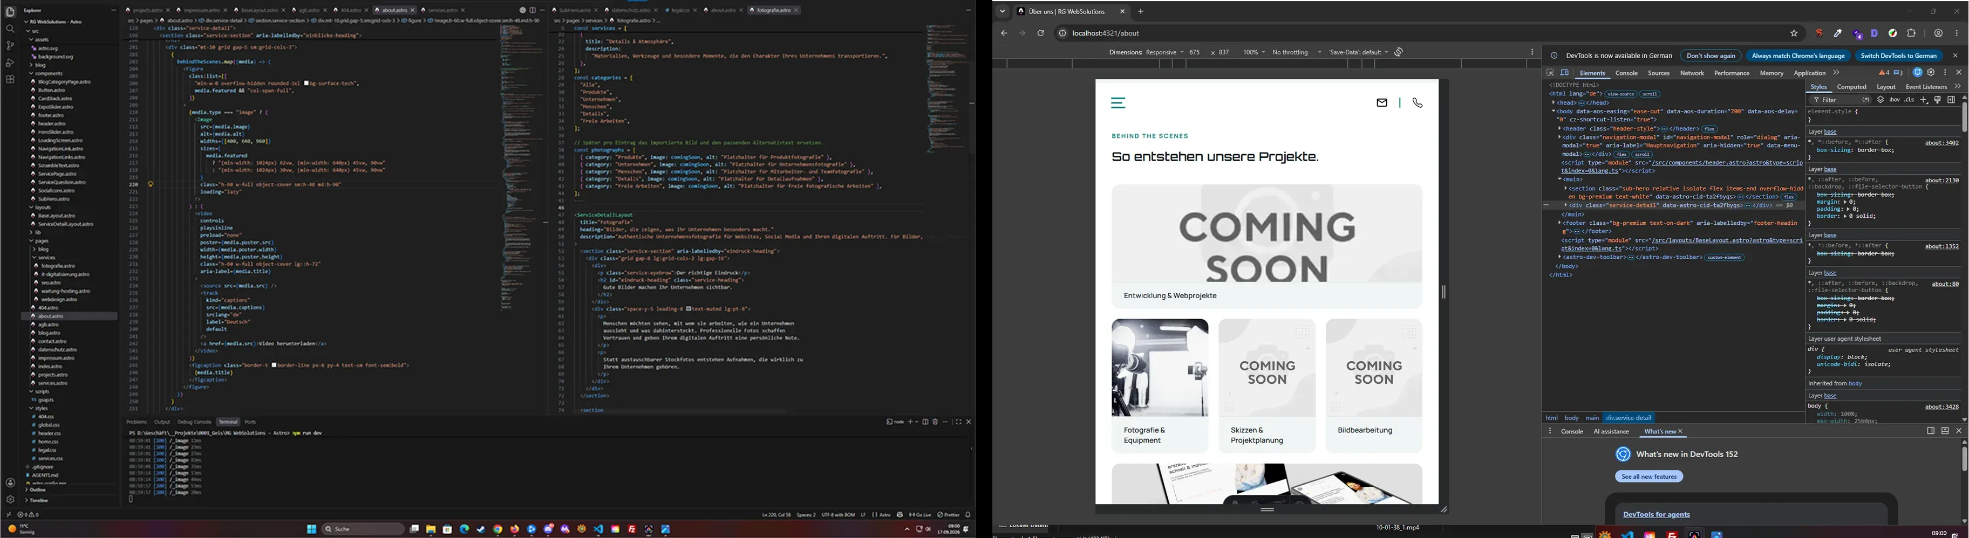
Task: Toggle Go Live server in VS Code status bar
Action: [919, 515]
